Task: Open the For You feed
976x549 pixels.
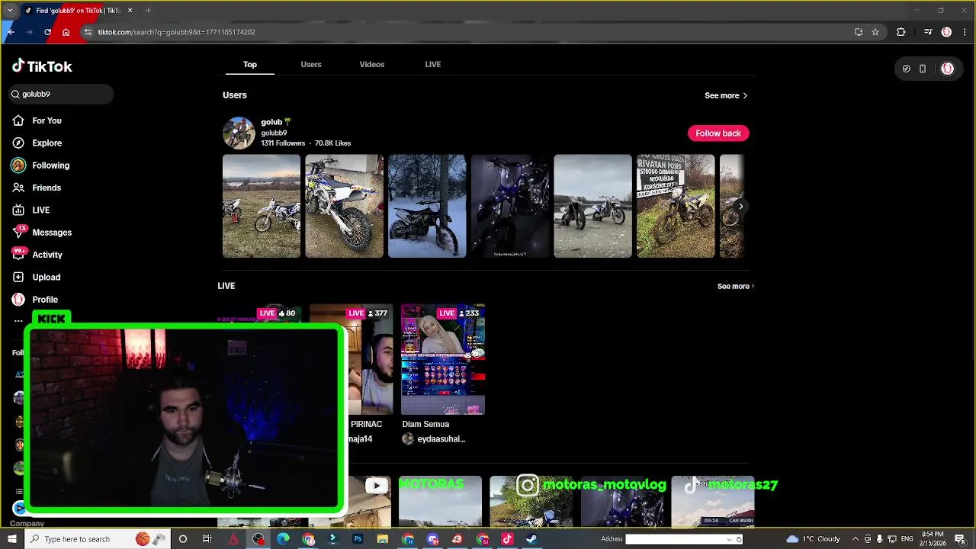Action: (37, 120)
